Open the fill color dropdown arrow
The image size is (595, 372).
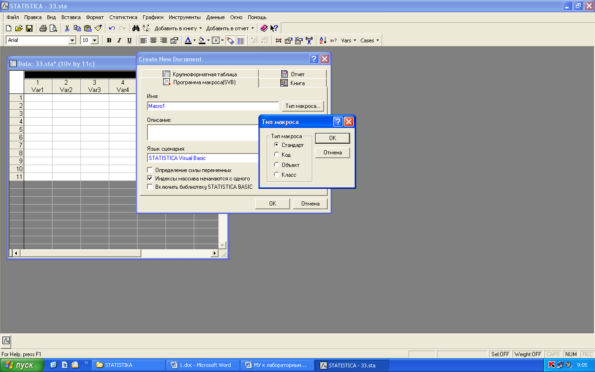[x=208, y=40]
